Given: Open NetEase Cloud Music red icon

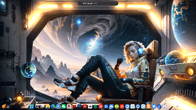Looking at the screenshot, I should click(122, 106).
